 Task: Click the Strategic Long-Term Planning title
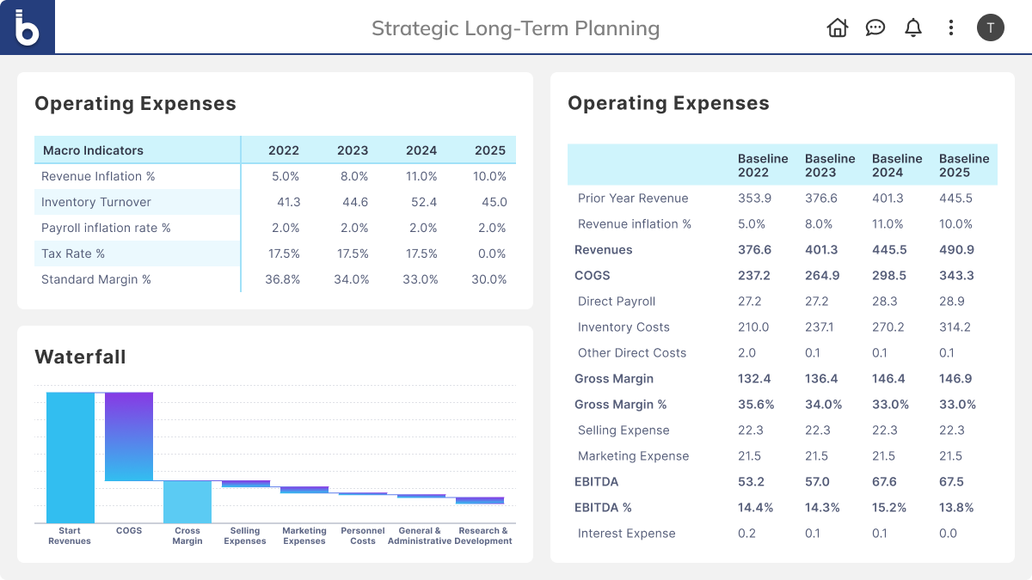coord(515,28)
